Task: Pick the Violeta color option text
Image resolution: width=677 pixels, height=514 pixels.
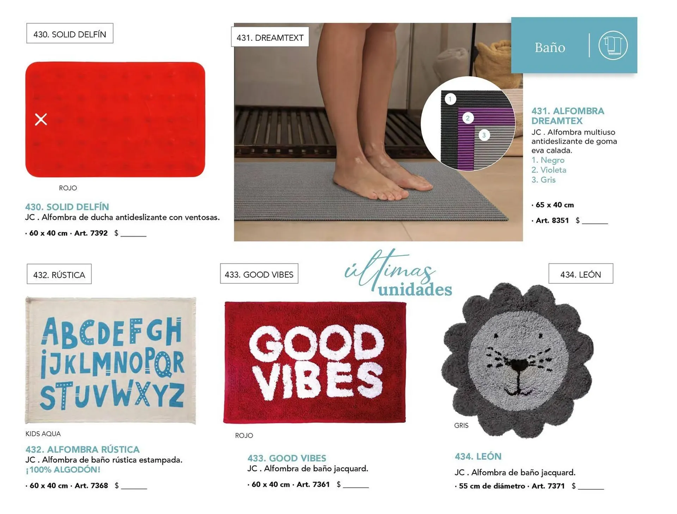Action: pyautogui.click(x=549, y=170)
